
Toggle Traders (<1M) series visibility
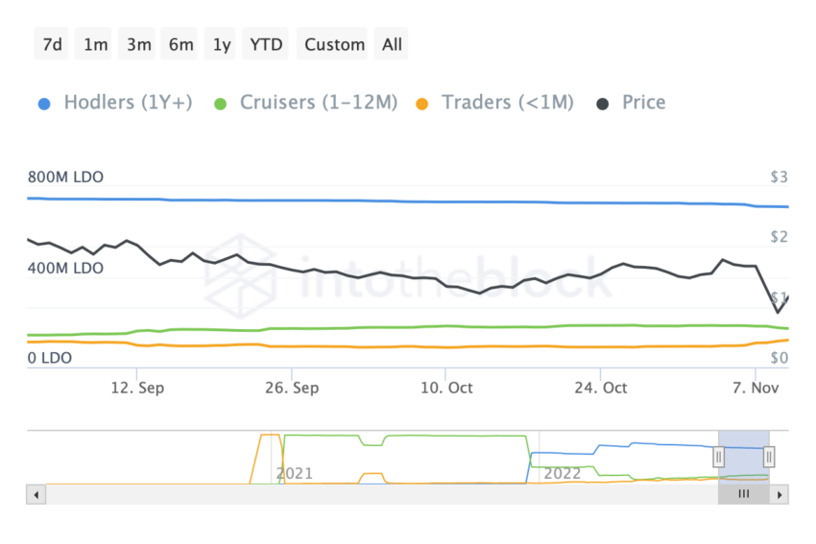(x=507, y=103)
